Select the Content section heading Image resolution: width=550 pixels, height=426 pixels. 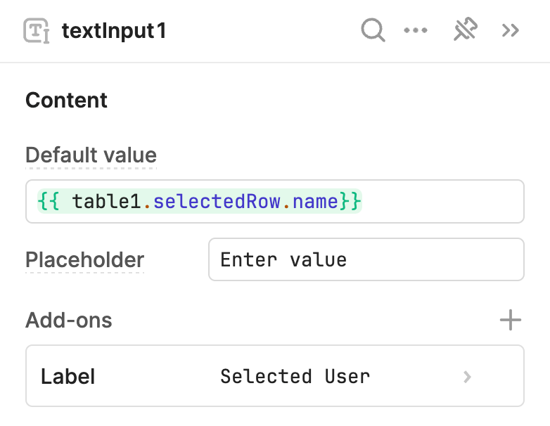[66, 101]
